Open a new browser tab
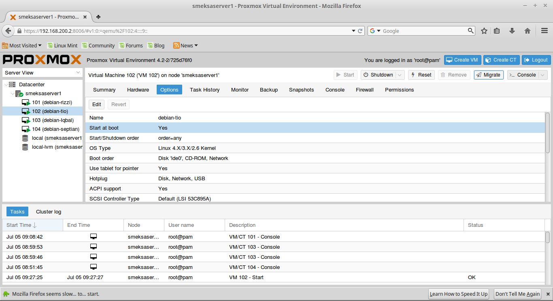Viewport: 553px width, 301px height. (98, 17)
